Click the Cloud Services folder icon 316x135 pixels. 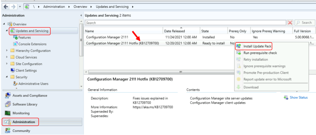click(12, 57)
